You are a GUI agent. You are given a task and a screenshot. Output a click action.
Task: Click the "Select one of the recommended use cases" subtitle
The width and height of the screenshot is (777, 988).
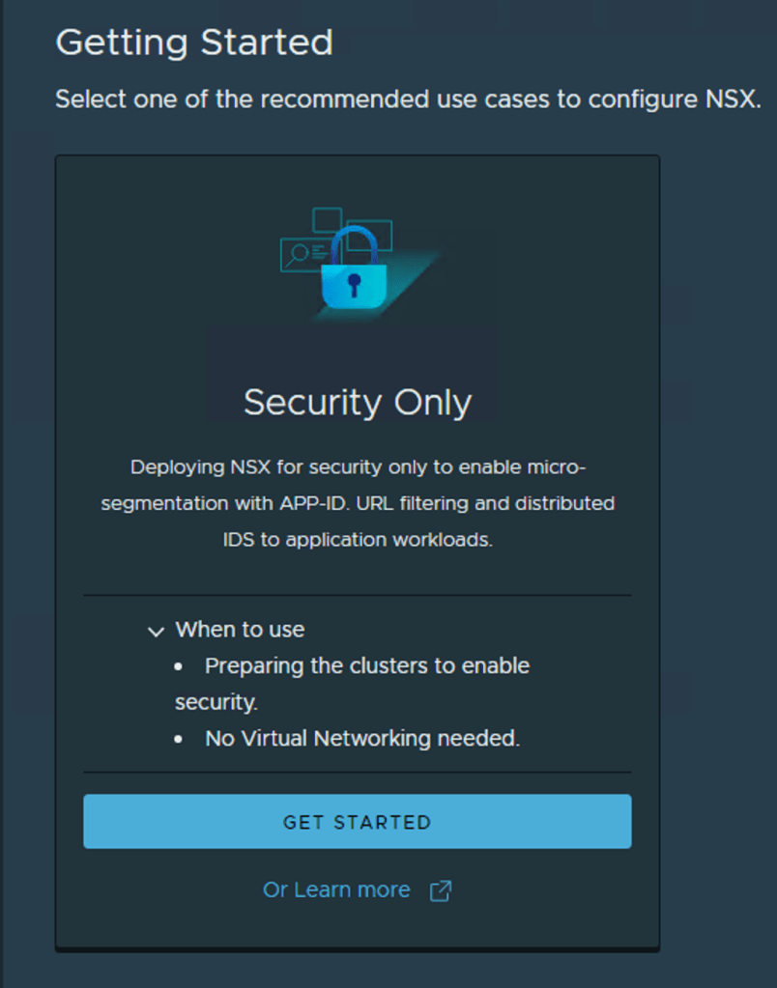(x=408, y=99)
